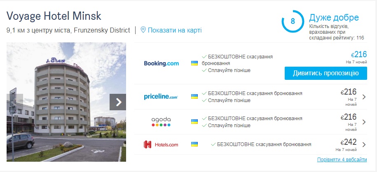Image resolution: width=377 pixels, height=172 pixels.
Task: Expand the agoda offer chevron
Action: pyautogui.click(x=363, y=122)
